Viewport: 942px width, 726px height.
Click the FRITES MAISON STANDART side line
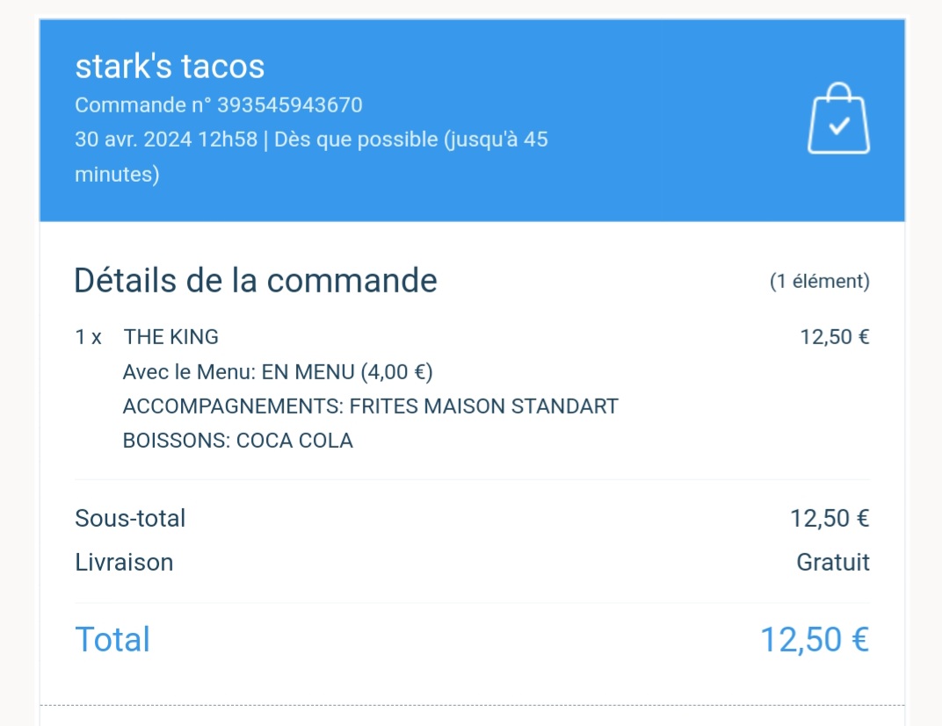point(370,406)
